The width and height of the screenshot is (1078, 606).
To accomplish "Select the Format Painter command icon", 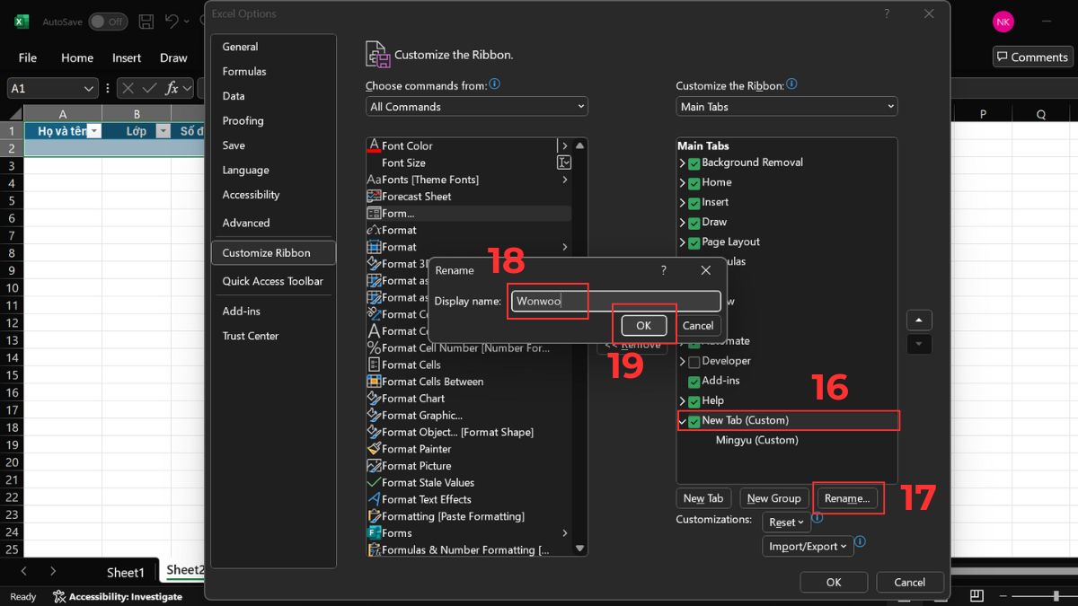I will click(x=376, y=449).
